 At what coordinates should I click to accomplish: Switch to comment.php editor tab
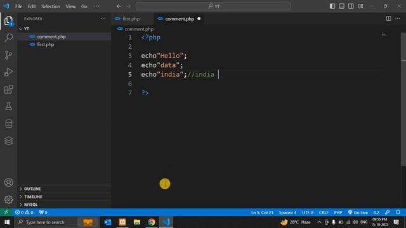point(179,18)
